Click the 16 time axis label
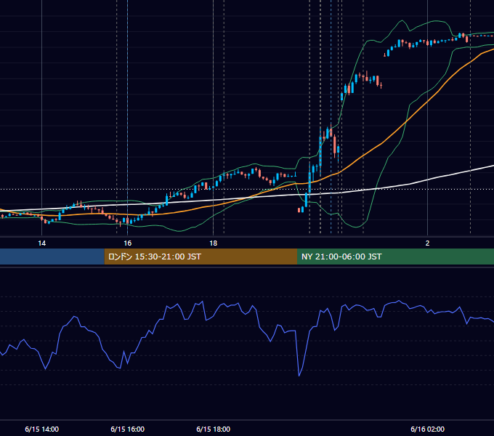Viewport: 494px width, 436px height. pos(128,243)
